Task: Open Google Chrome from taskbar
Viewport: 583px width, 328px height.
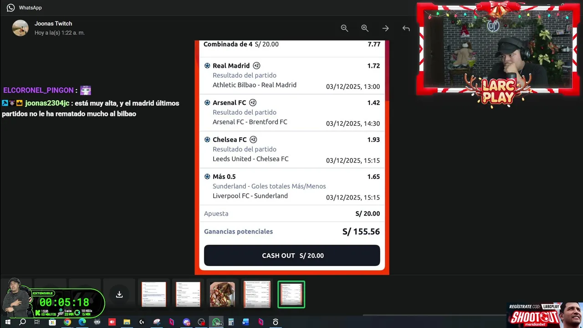Action: click(x=67, y=322)
